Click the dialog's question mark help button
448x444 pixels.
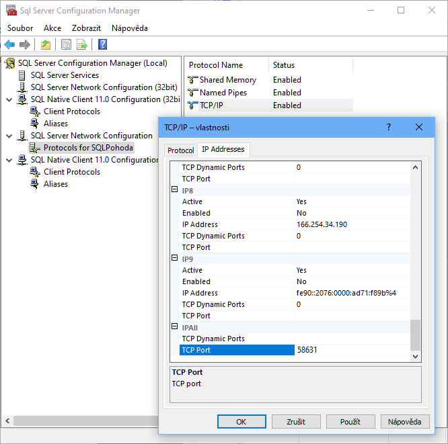click(389, 127)
